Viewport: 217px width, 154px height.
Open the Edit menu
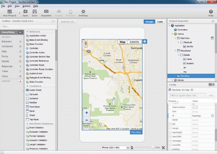[10, 6]
